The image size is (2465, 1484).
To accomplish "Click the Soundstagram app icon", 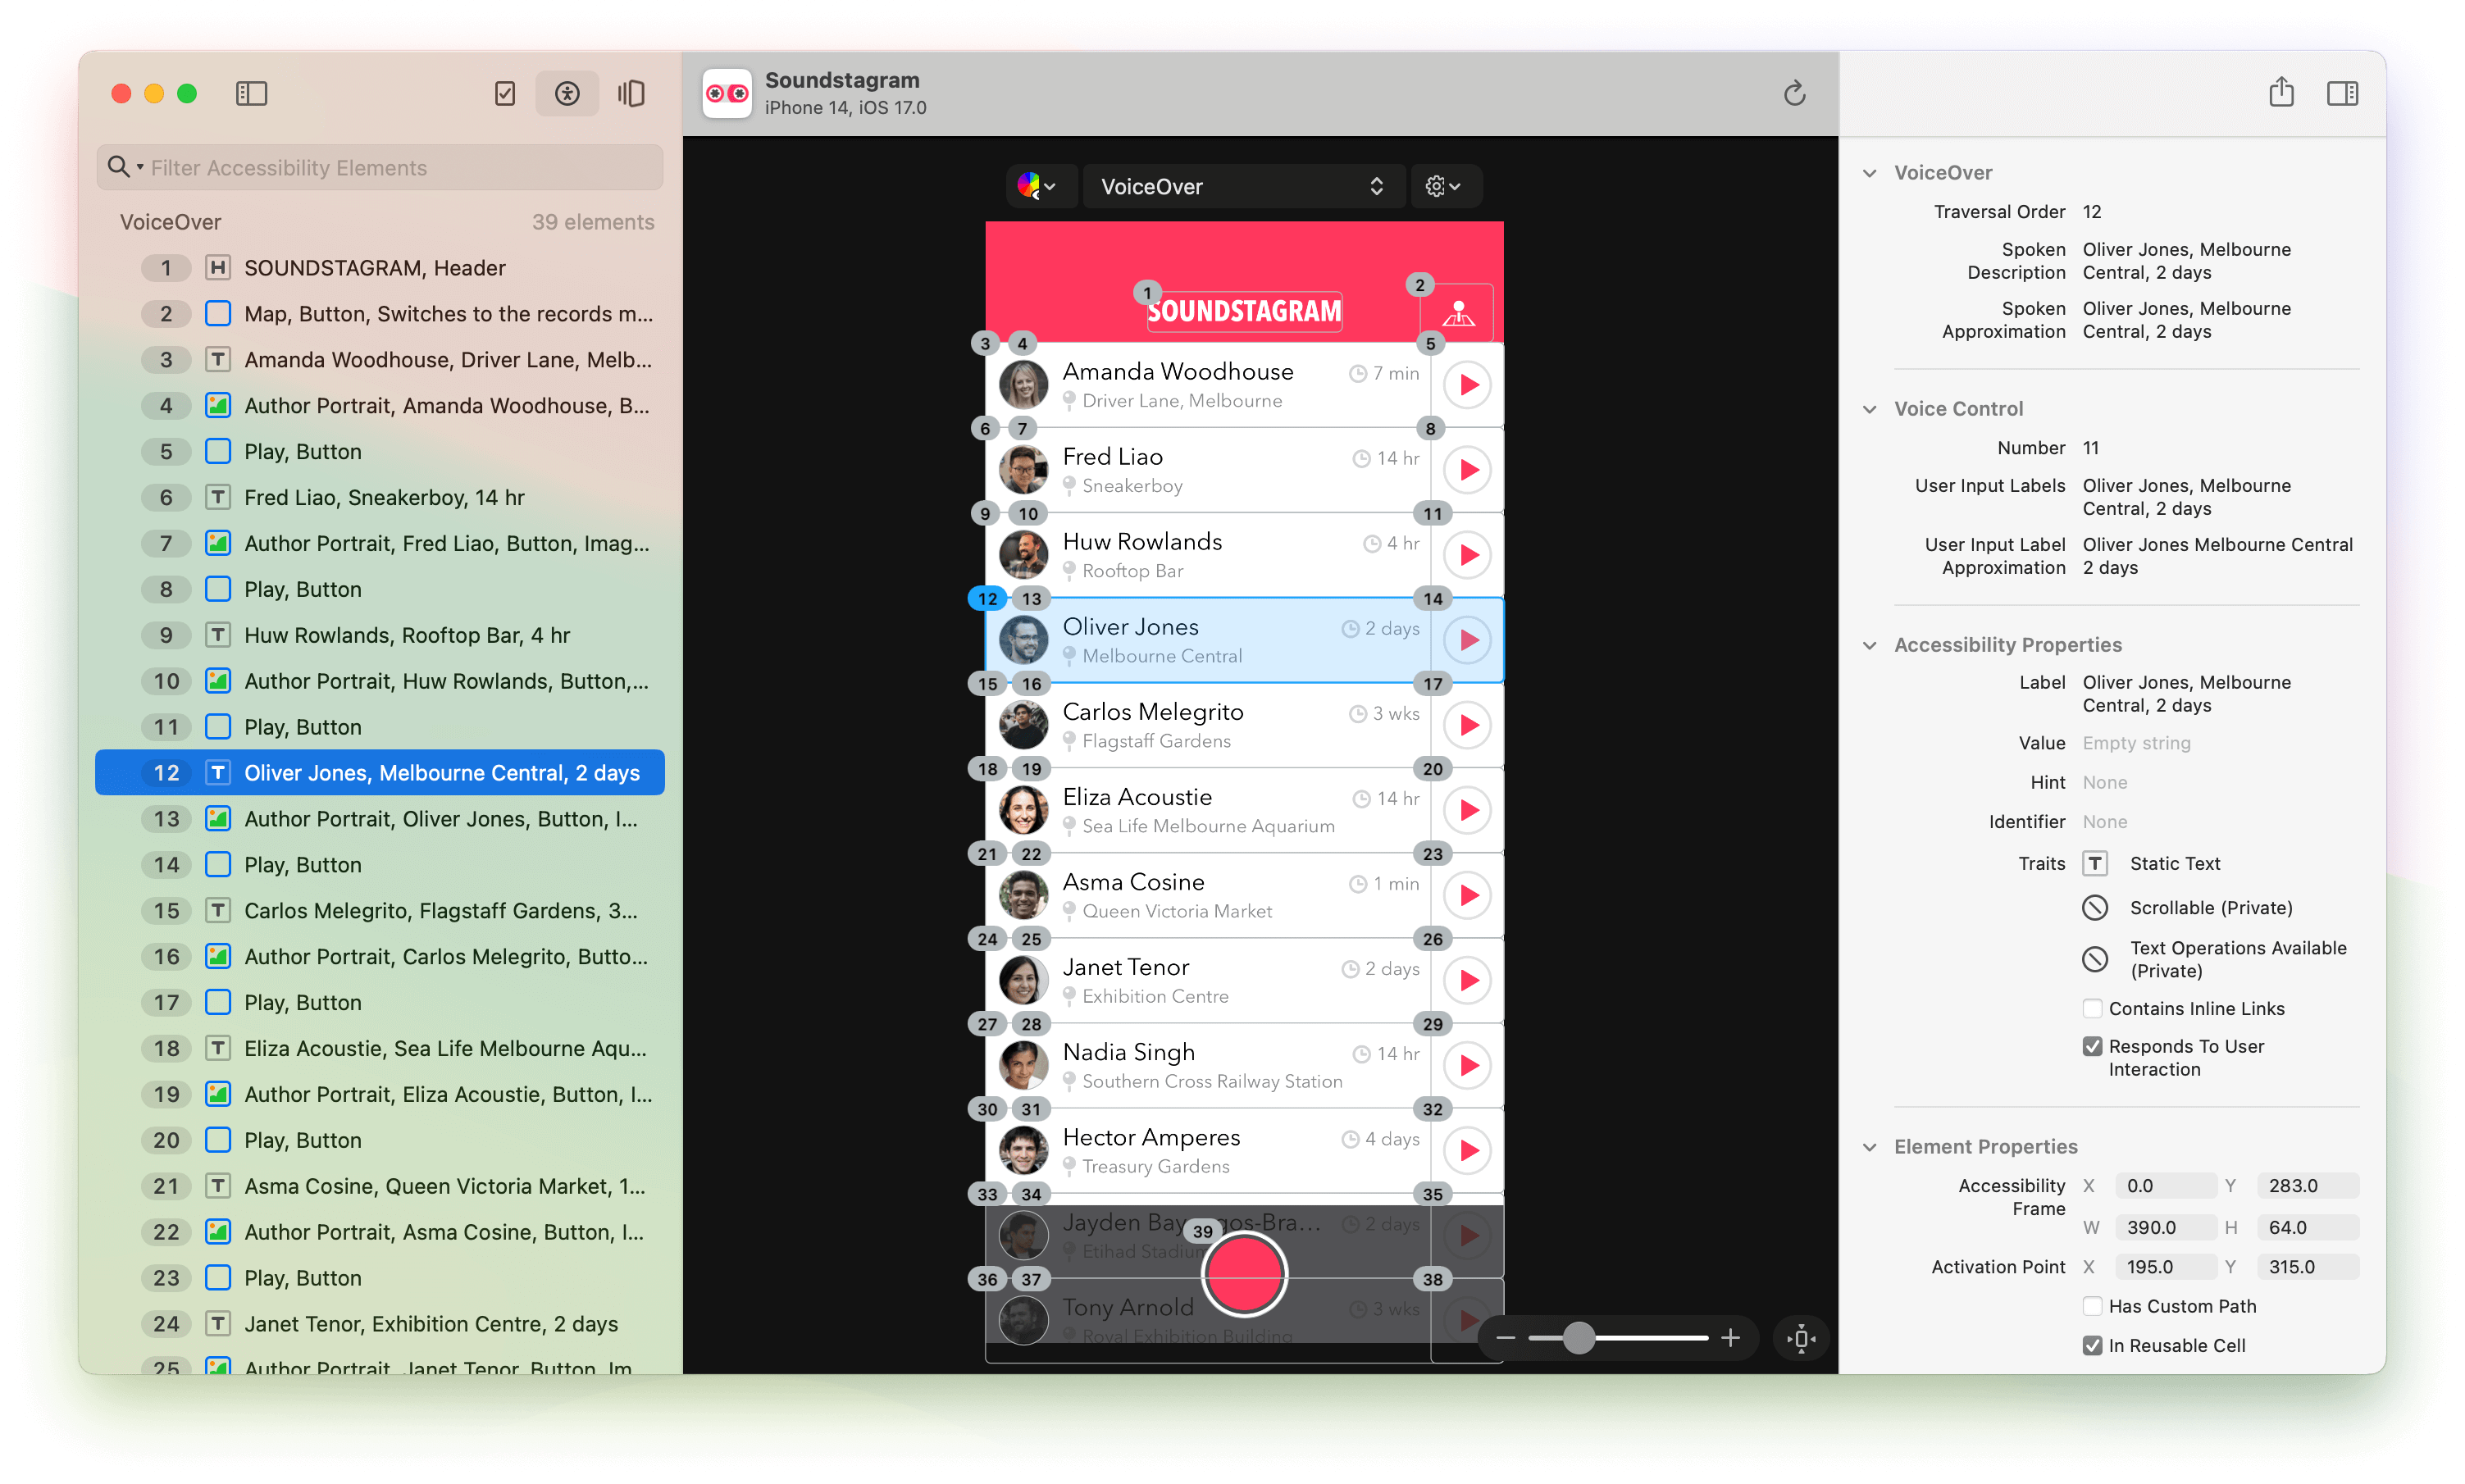I will tap(727, 94).
